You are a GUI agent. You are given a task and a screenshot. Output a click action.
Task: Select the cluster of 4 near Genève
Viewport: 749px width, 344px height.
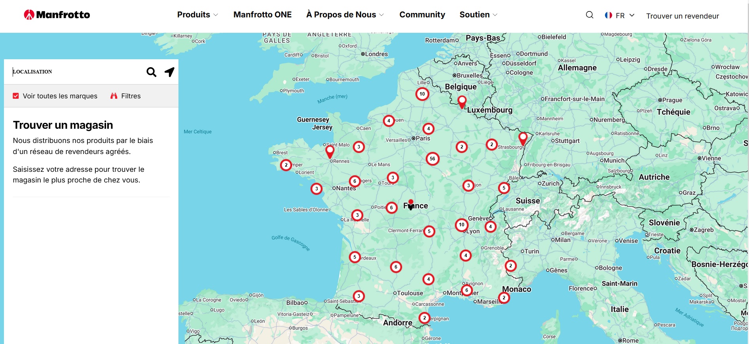(491, 227)
